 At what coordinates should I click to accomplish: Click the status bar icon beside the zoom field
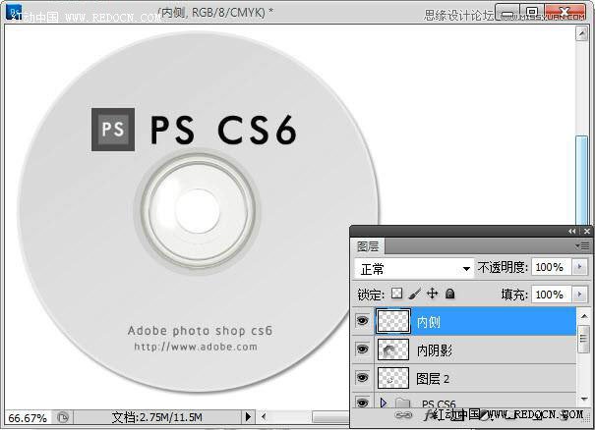63,417
